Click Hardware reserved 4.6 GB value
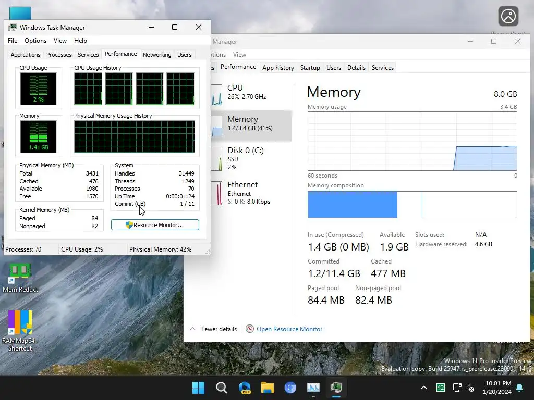Viewport: 534px width, 400px height. click(x=483, y=244)
